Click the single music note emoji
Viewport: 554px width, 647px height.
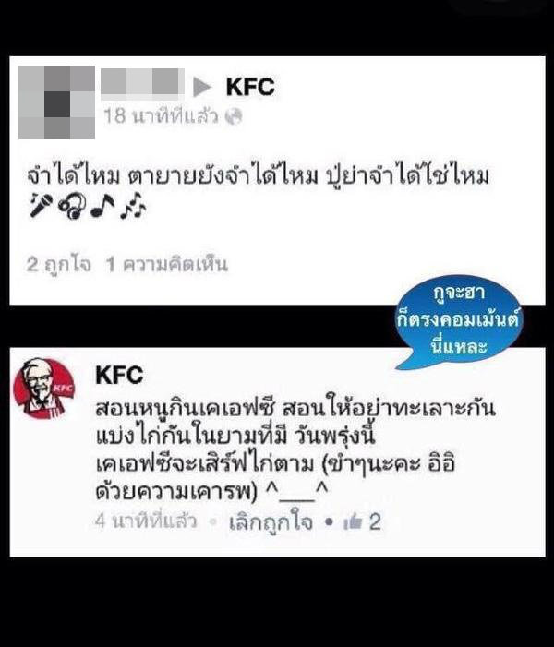click(x=102, y=205)
